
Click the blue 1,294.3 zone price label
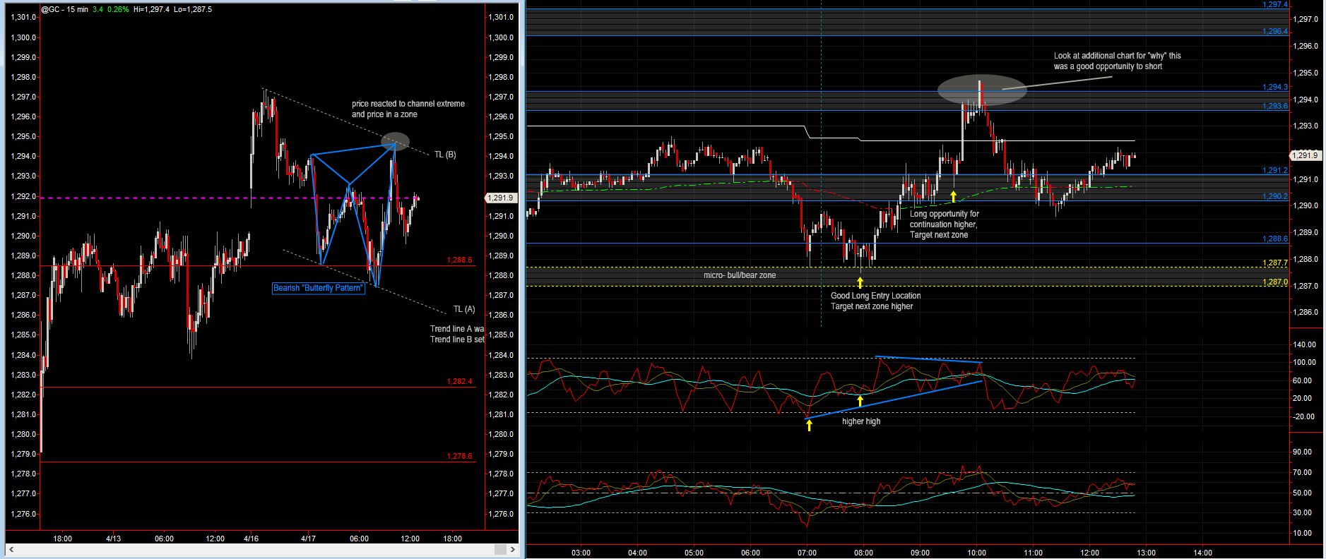point(1275,88)
